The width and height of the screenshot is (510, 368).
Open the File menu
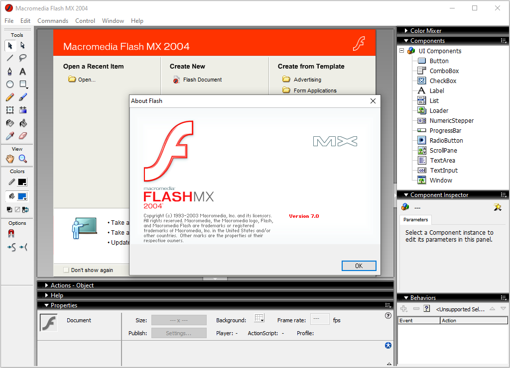tap(9, 21)
